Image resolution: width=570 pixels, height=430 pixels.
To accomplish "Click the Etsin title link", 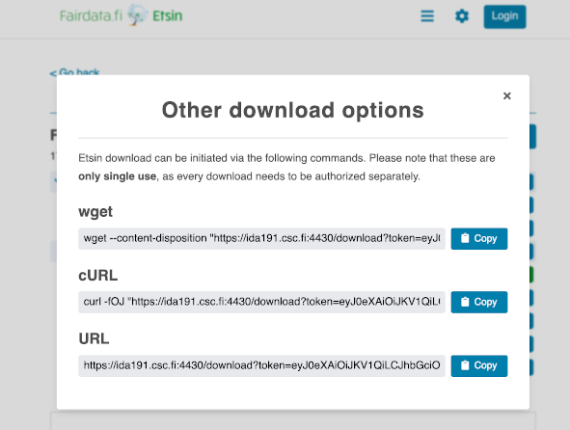I will tap(167, 16).
